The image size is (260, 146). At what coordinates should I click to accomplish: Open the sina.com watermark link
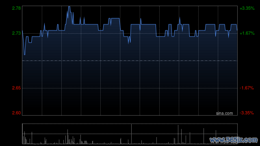[x=224, y=114]
